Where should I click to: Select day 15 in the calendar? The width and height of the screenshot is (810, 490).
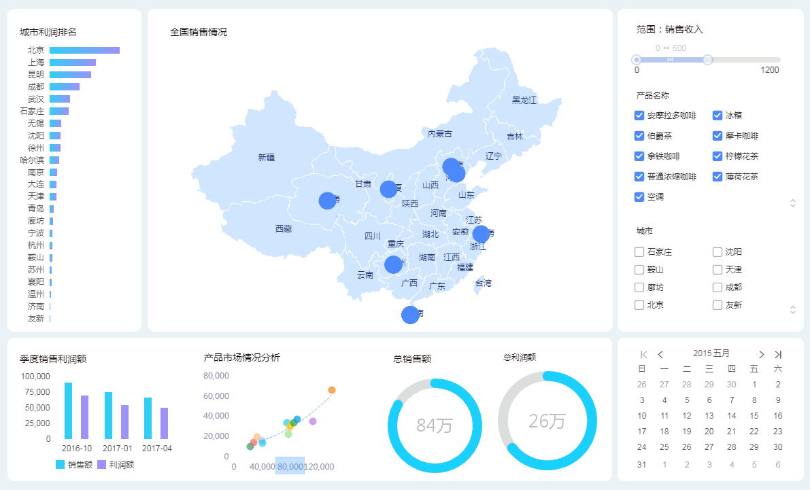click(x=754, y=416)
